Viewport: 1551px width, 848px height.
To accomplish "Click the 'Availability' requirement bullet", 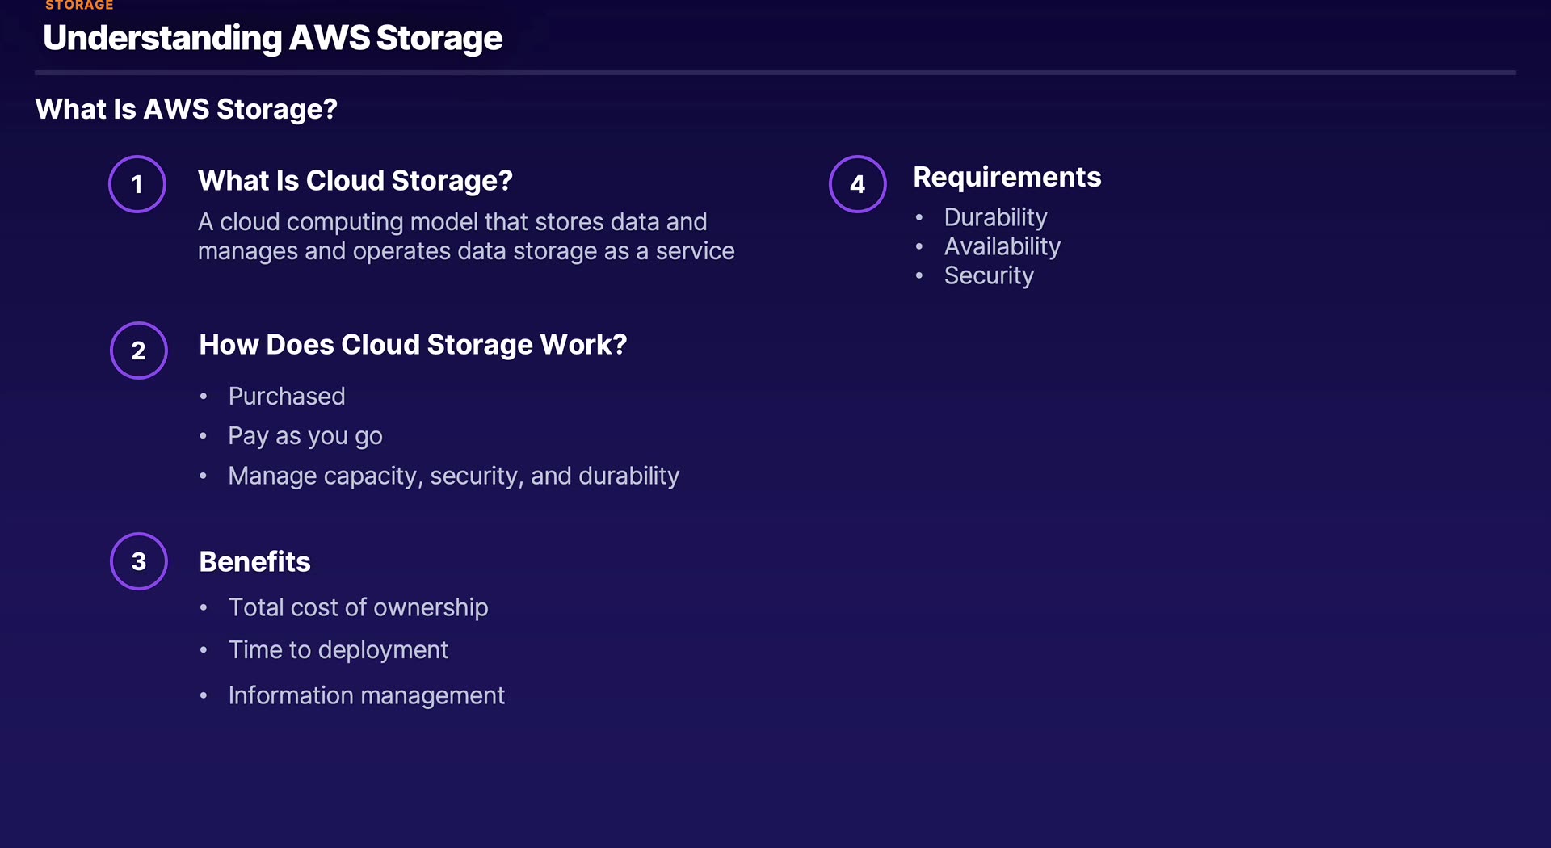I will pyautogui.click(x=1002, y=246).
